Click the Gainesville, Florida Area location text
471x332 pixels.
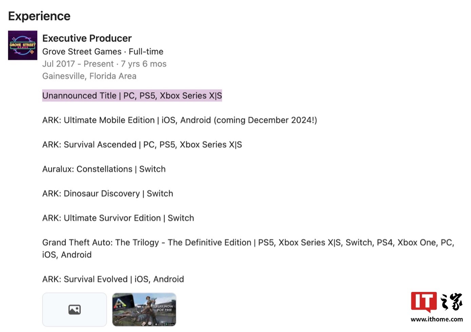89,76
